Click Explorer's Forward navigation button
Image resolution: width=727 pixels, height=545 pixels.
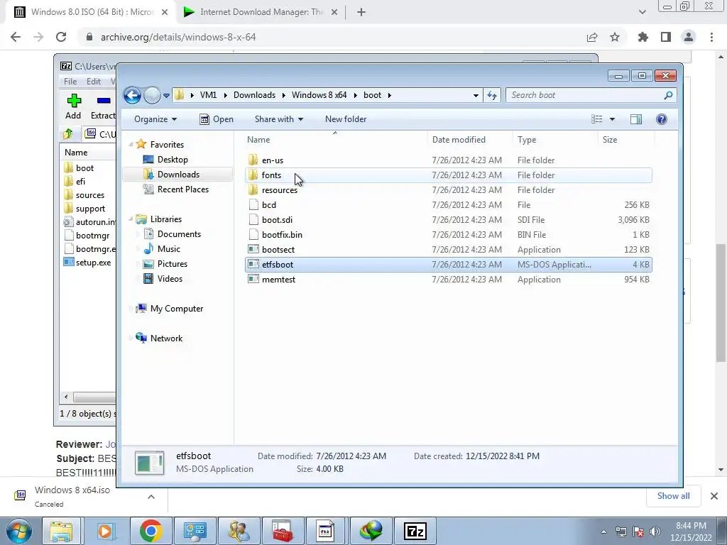152,96
